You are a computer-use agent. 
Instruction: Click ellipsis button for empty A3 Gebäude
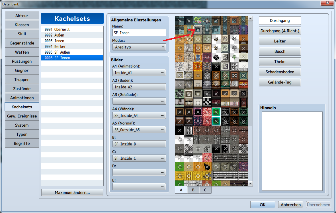coord(163,101)
